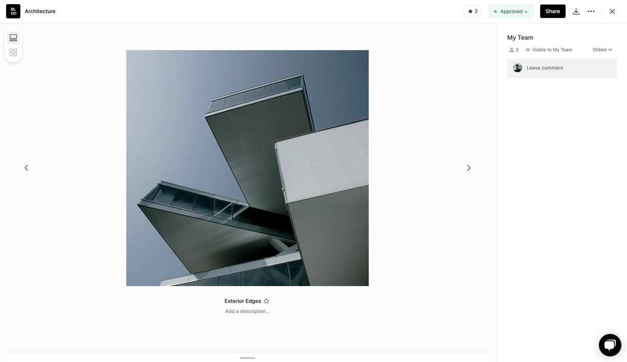Open the more options menu
This screenshot has width=627, height=362.
click(x=591, y=11)
